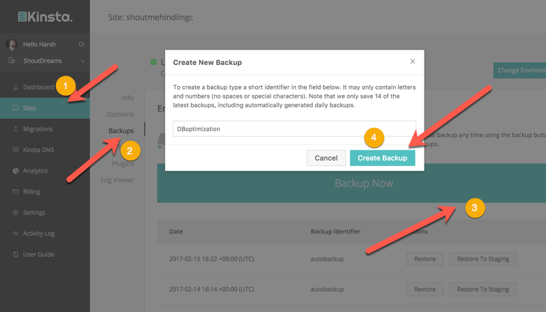Screen dimensions: 546x312
Task: Switch to the Domains site tab
Action: [120, 114]
